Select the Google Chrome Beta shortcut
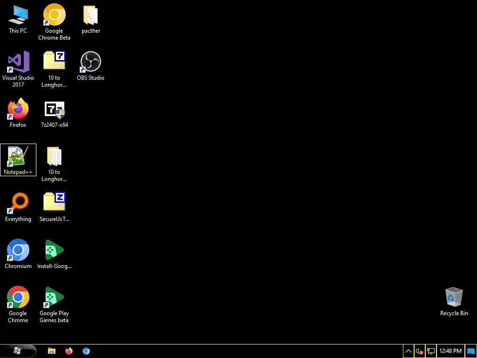Viewport: 477px width, 358px height. 54,22
